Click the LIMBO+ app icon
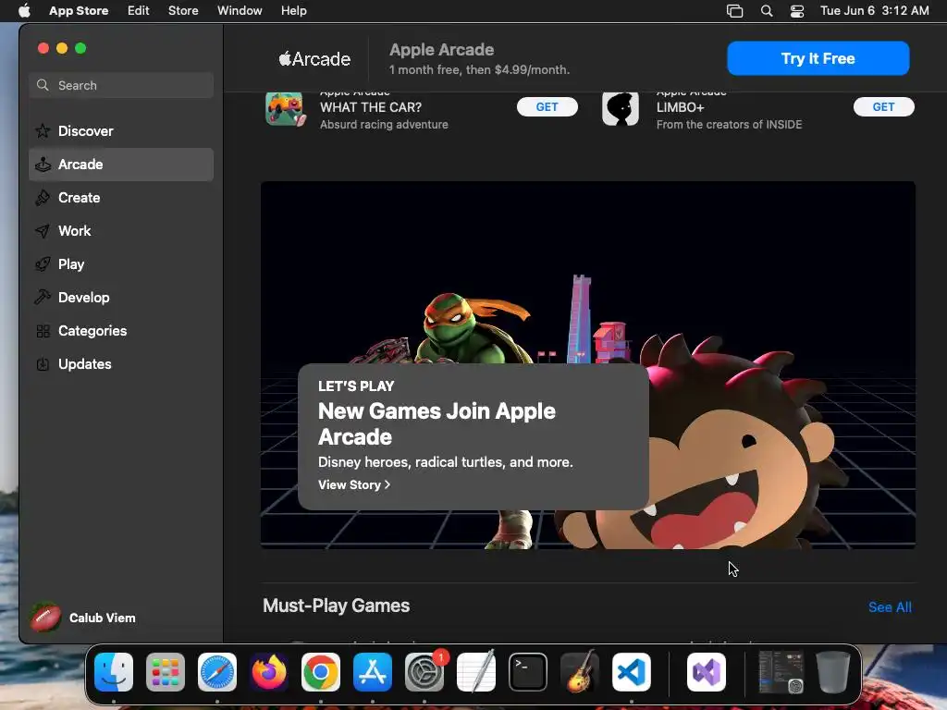This screenshot has width=947, height=710. tap(621, 109)
